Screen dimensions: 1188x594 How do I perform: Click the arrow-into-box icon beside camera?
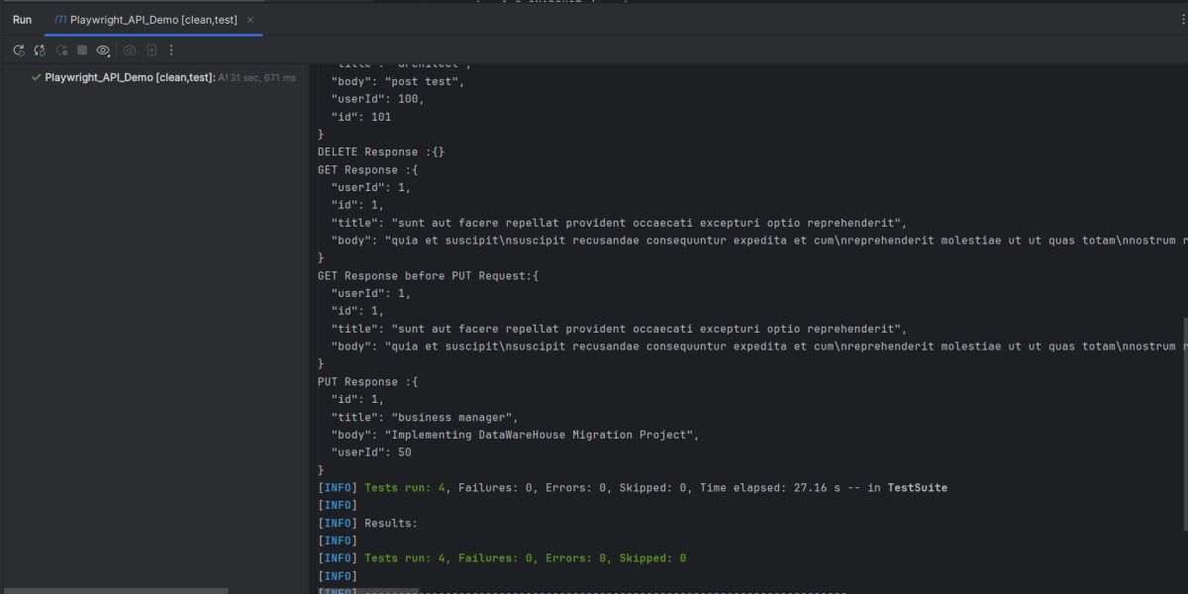click(x=151, y=50)
